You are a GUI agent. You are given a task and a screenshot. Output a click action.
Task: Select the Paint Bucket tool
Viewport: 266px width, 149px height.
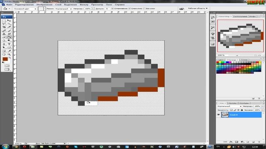coord(9,37)
